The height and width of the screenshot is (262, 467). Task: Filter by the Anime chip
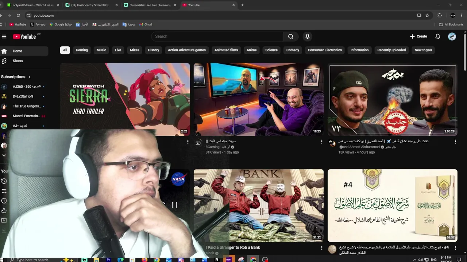tap(252, 50)
